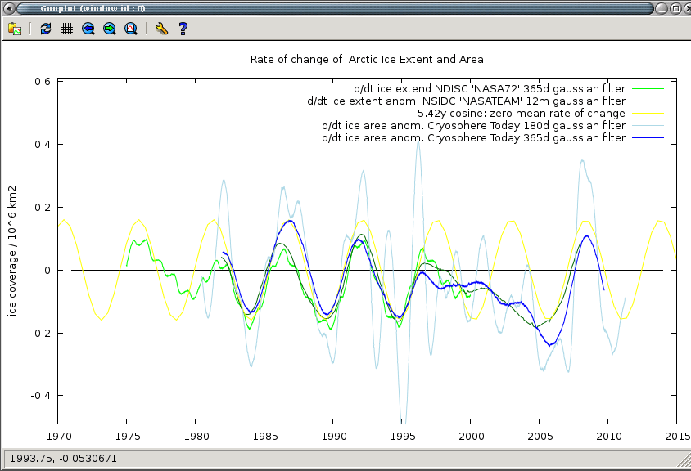Click the x-axis tick label 1980

(196, 436)
